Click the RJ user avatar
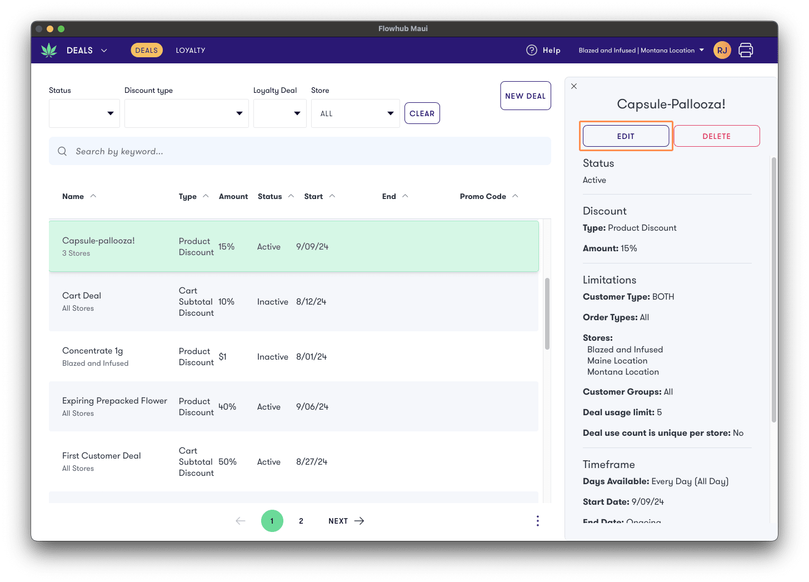The width and height of the screenshot is (809, 582). tap(722, 50)
